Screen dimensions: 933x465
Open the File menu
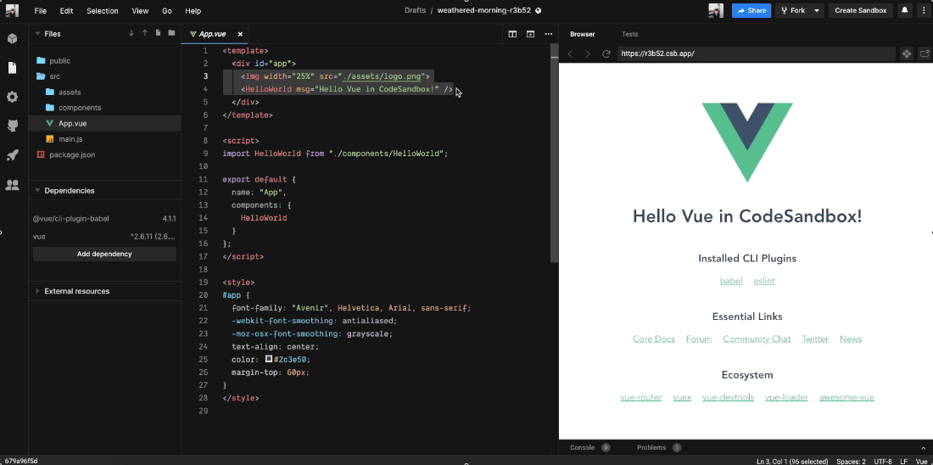pyautogui.click(x=41, y=11)
